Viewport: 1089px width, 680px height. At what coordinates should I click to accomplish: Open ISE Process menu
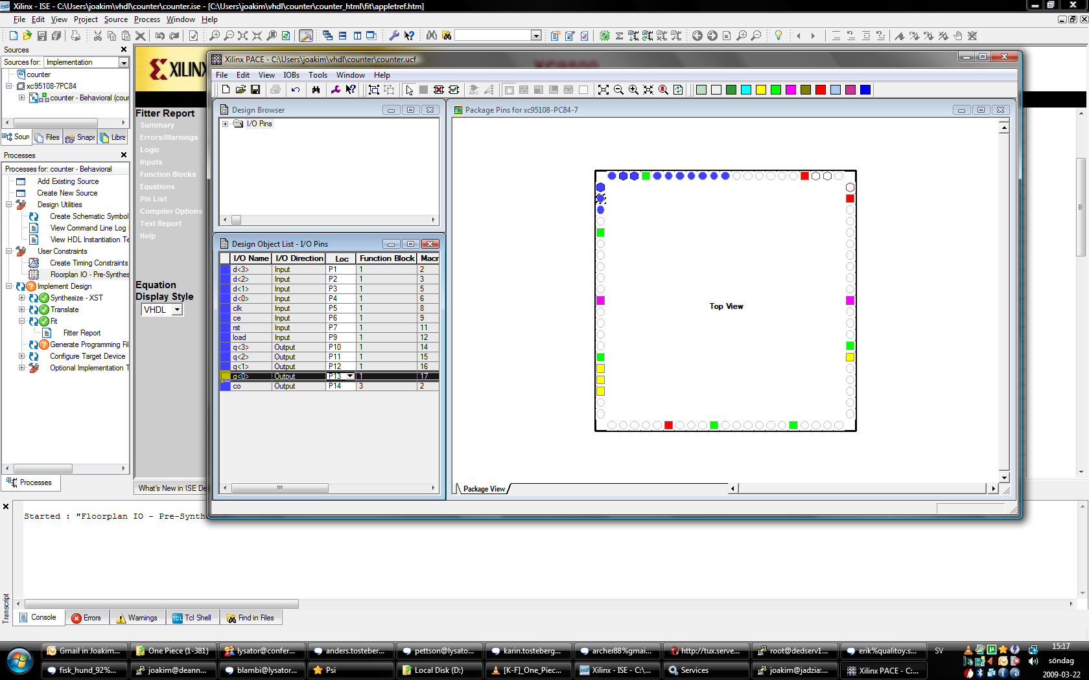(x=147, y=19)
